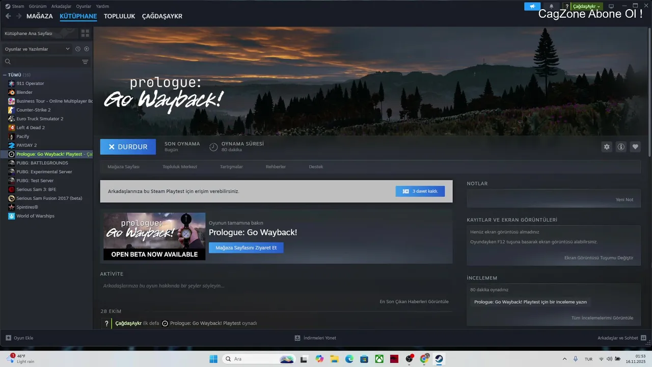Select PUBG: BATTLEGROUNDS in library

(x=42, y=163)
